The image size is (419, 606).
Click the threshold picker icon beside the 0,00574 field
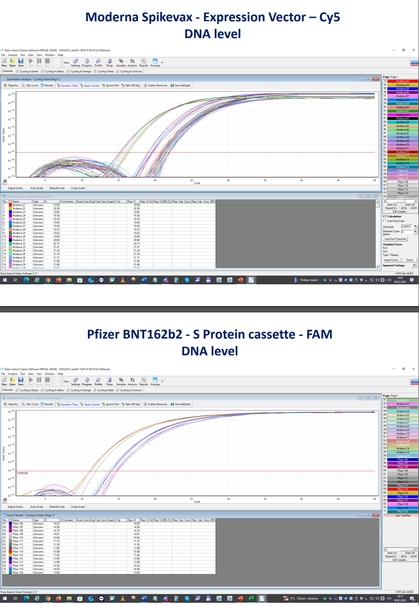[415, 227]
